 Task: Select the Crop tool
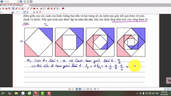pyautogui.click(x=51, y=9)
